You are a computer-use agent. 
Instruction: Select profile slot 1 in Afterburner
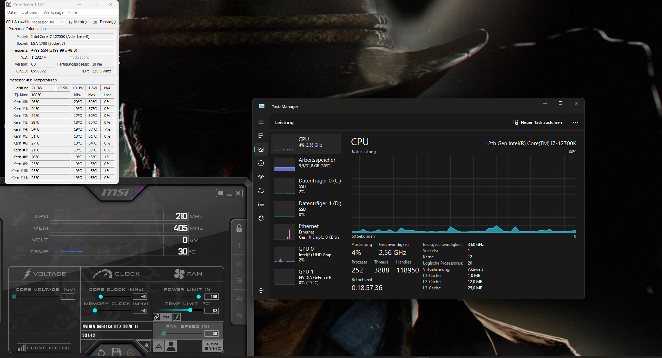[239, 246]
